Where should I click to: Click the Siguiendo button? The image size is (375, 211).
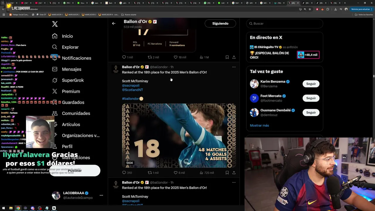pyautogui.click(x=220, y=23)
